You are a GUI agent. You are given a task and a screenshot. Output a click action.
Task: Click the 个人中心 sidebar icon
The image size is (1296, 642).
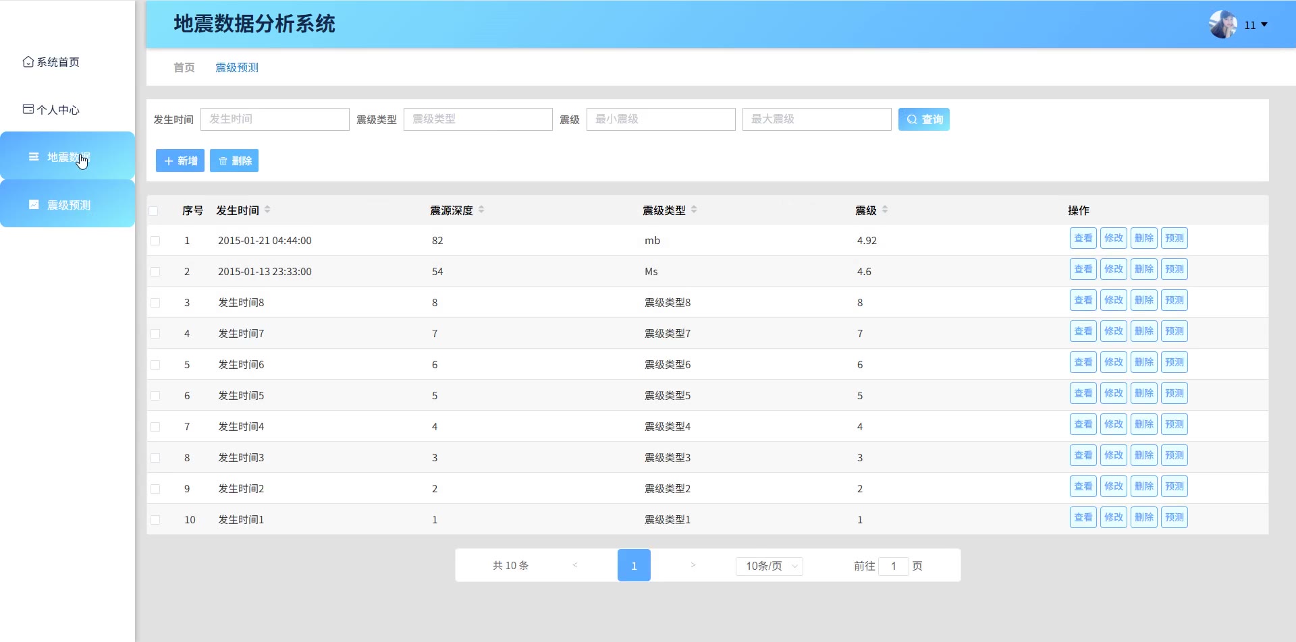[x=28, y=109]
